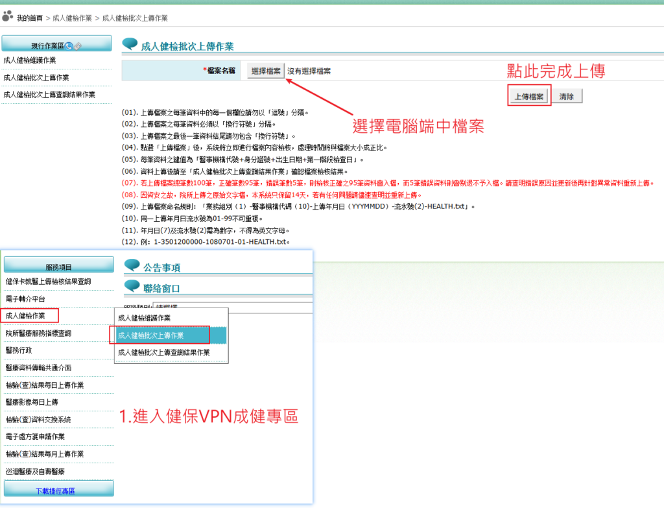Click speech bubble icon beside 公告事項
Viewport: 664px width, 508px height.
[132, 265]
